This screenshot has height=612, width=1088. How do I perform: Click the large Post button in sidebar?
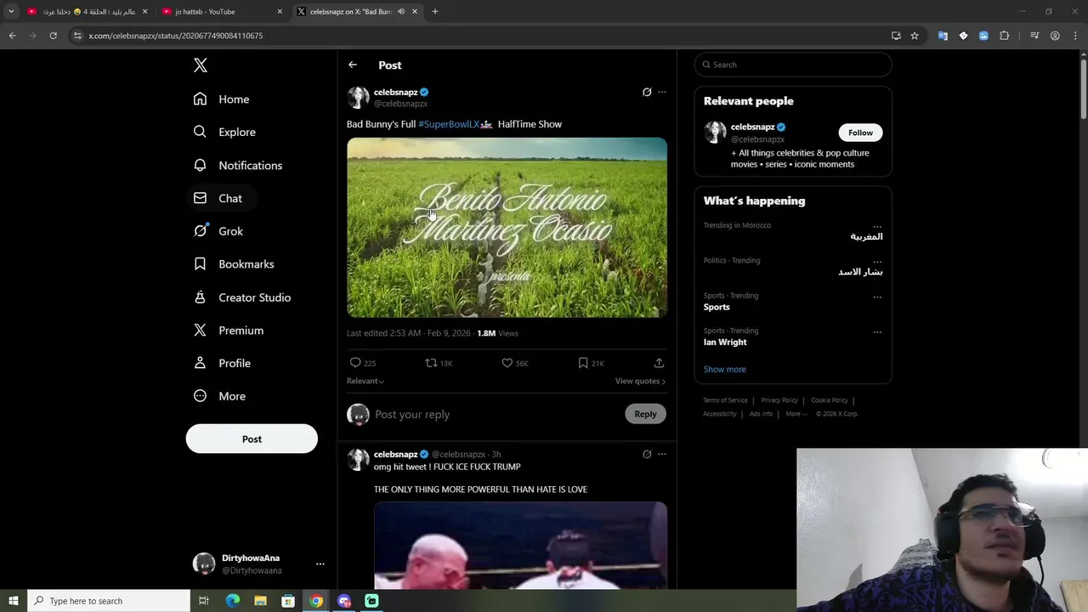252,439
